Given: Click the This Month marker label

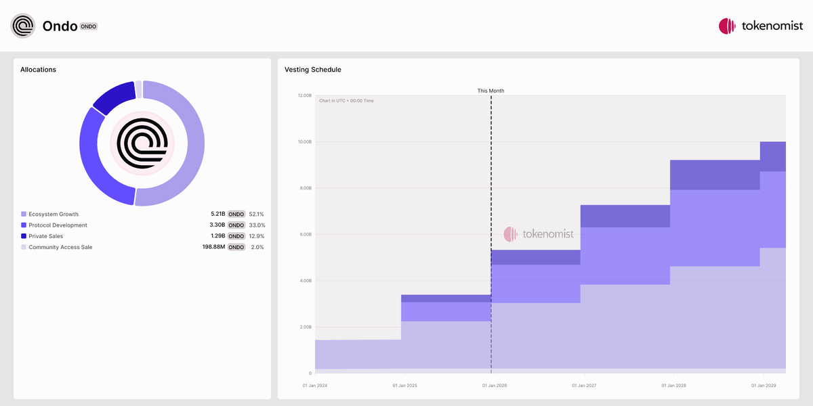Looking at the screenshot, I should tap(491, 91).
